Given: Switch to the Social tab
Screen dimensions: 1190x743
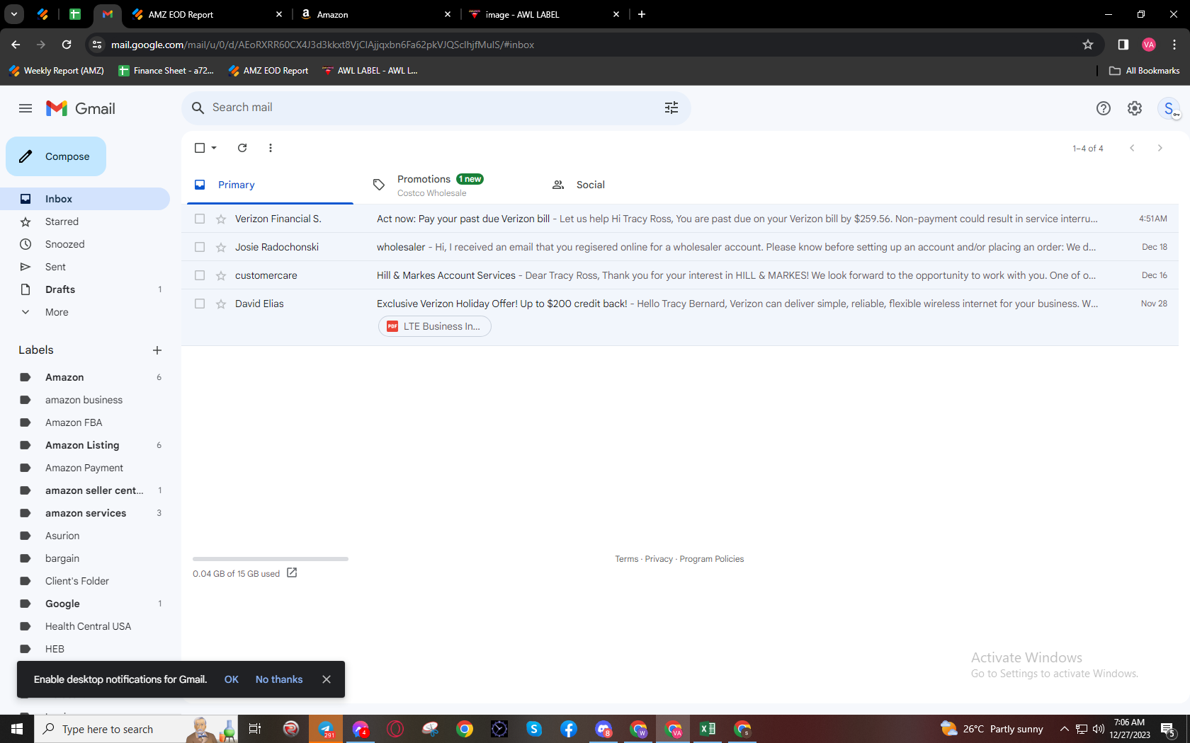Looking at the screenshot, I should (x=578, y=185).
